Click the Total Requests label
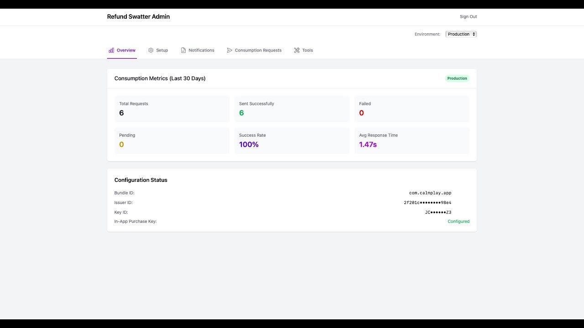 click(x=134, y=103)
